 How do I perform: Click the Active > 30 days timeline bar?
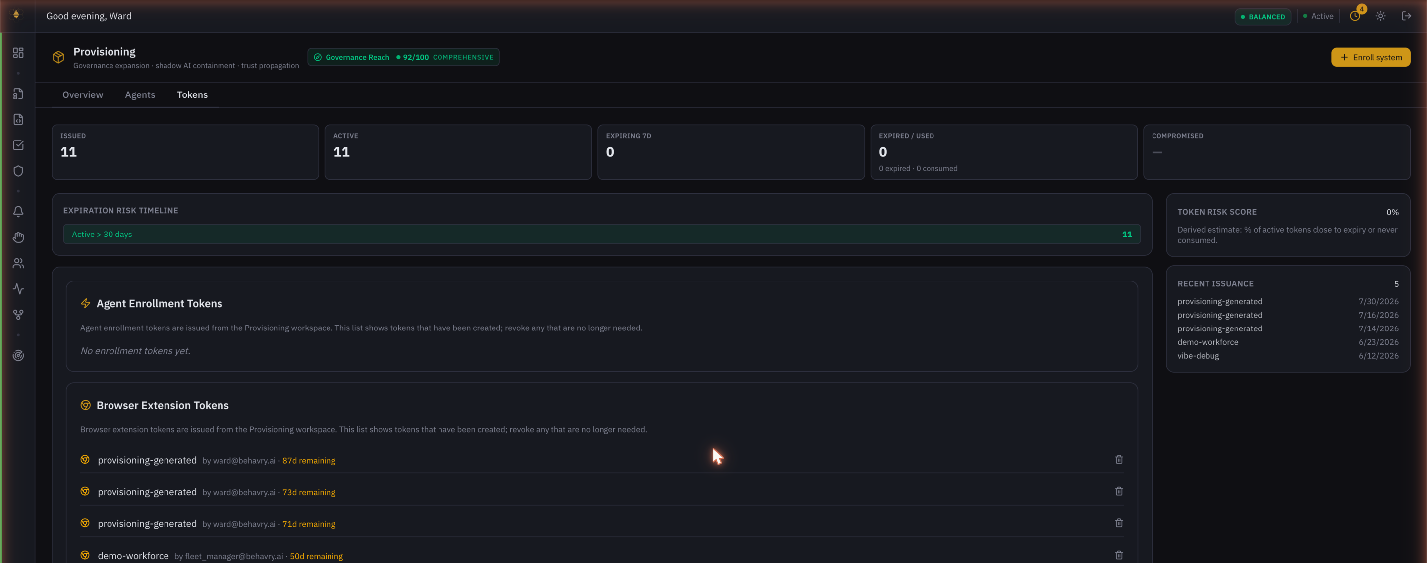(602, 235)
